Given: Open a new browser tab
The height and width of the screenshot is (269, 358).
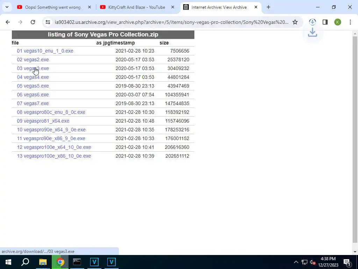Looking at the screenshot, I should [x=268, y=7].
